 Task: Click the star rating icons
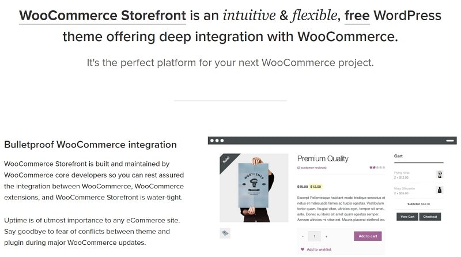click(x=373, y=167)
